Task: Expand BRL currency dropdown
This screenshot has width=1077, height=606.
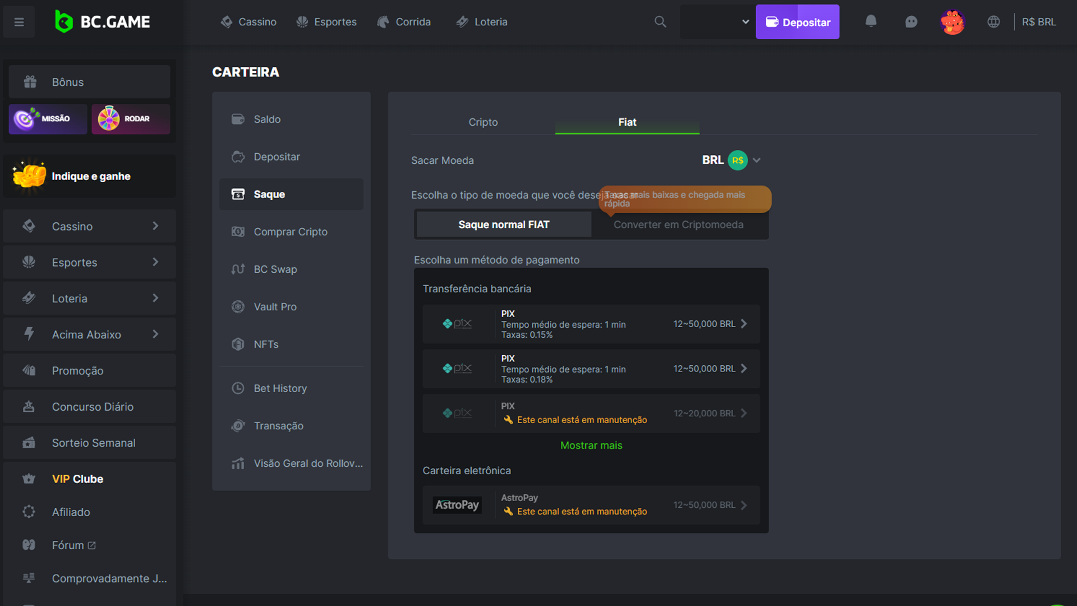Action: coord(756,160)
